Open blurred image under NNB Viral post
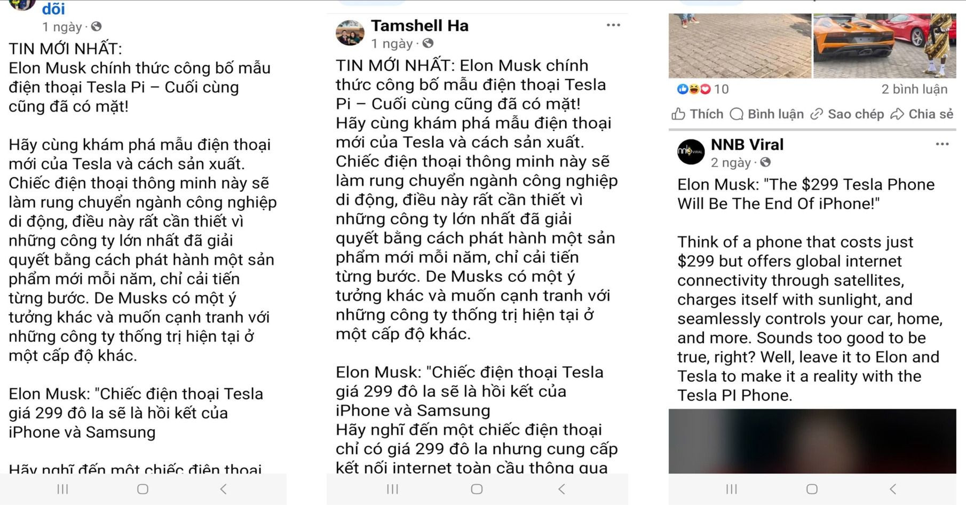This screenshot has height=505, width=966. tap(812, 441)
